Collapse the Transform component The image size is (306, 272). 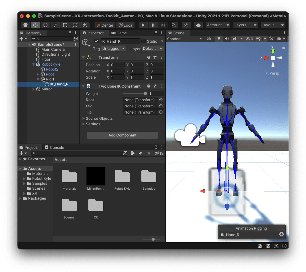tap(83, 58)
